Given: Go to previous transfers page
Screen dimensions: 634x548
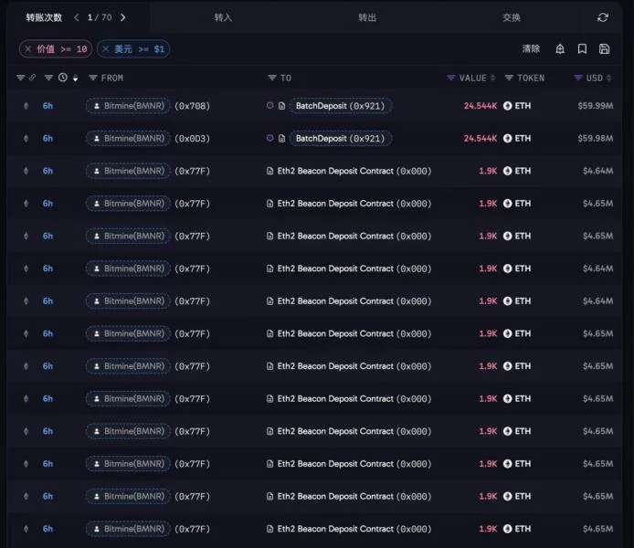Looking at the screenshot, I should [76, 17].
